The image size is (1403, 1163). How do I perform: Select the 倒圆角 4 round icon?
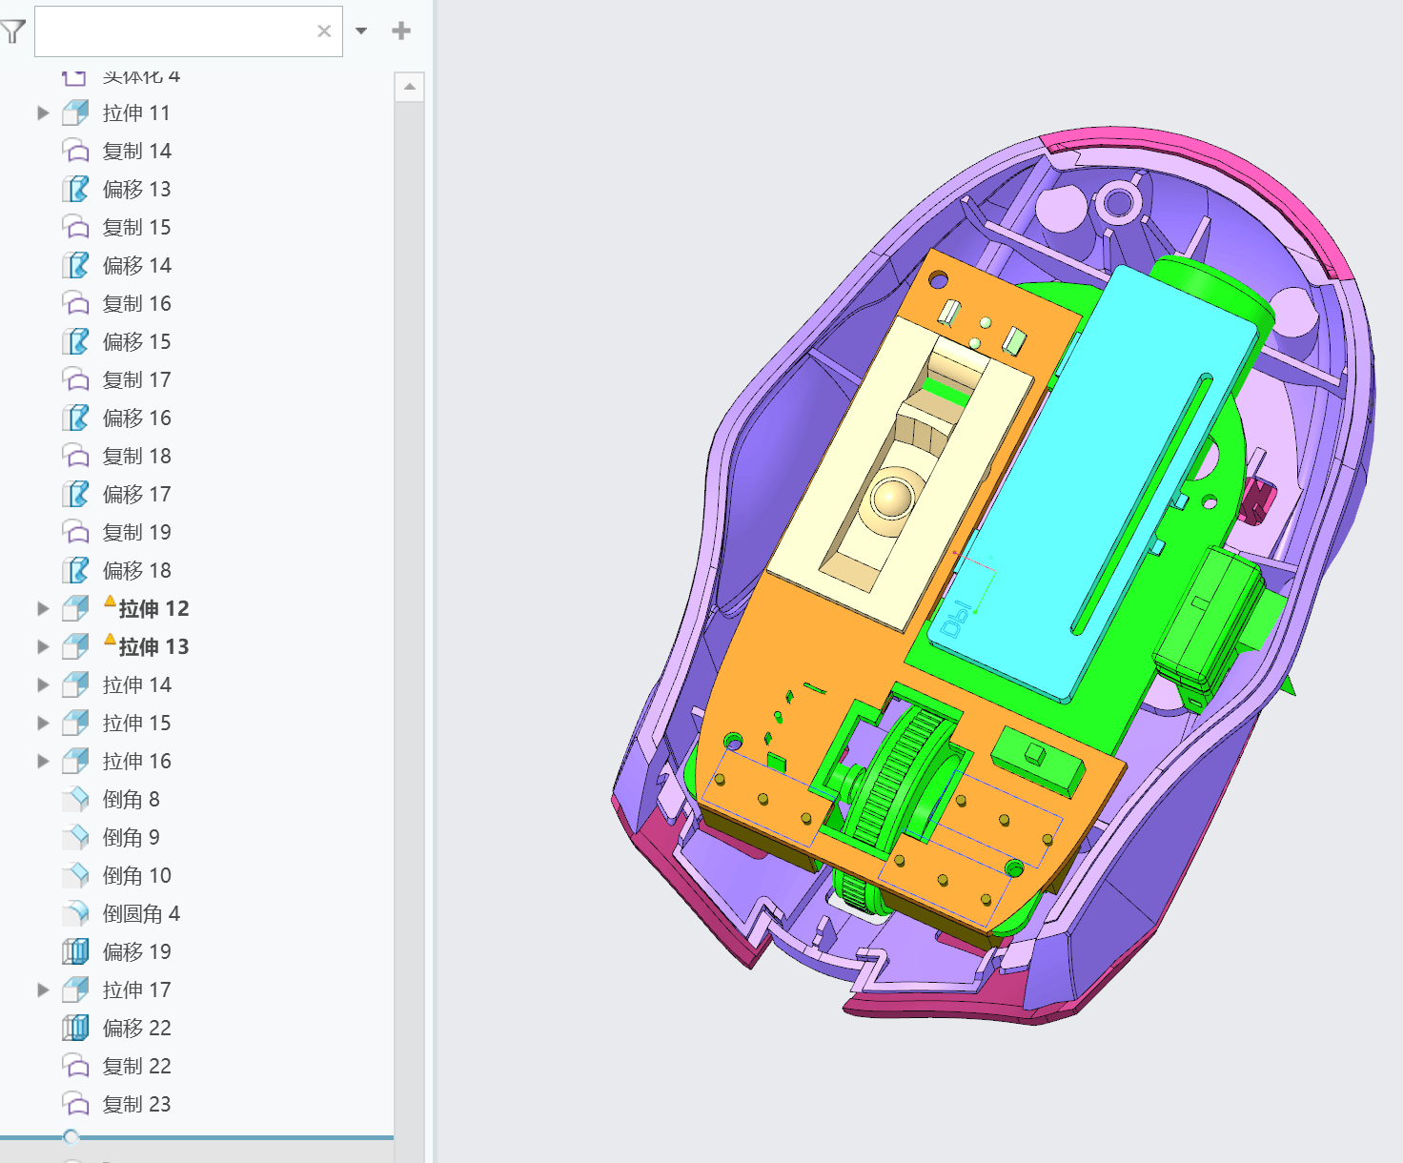pos(75,913)
